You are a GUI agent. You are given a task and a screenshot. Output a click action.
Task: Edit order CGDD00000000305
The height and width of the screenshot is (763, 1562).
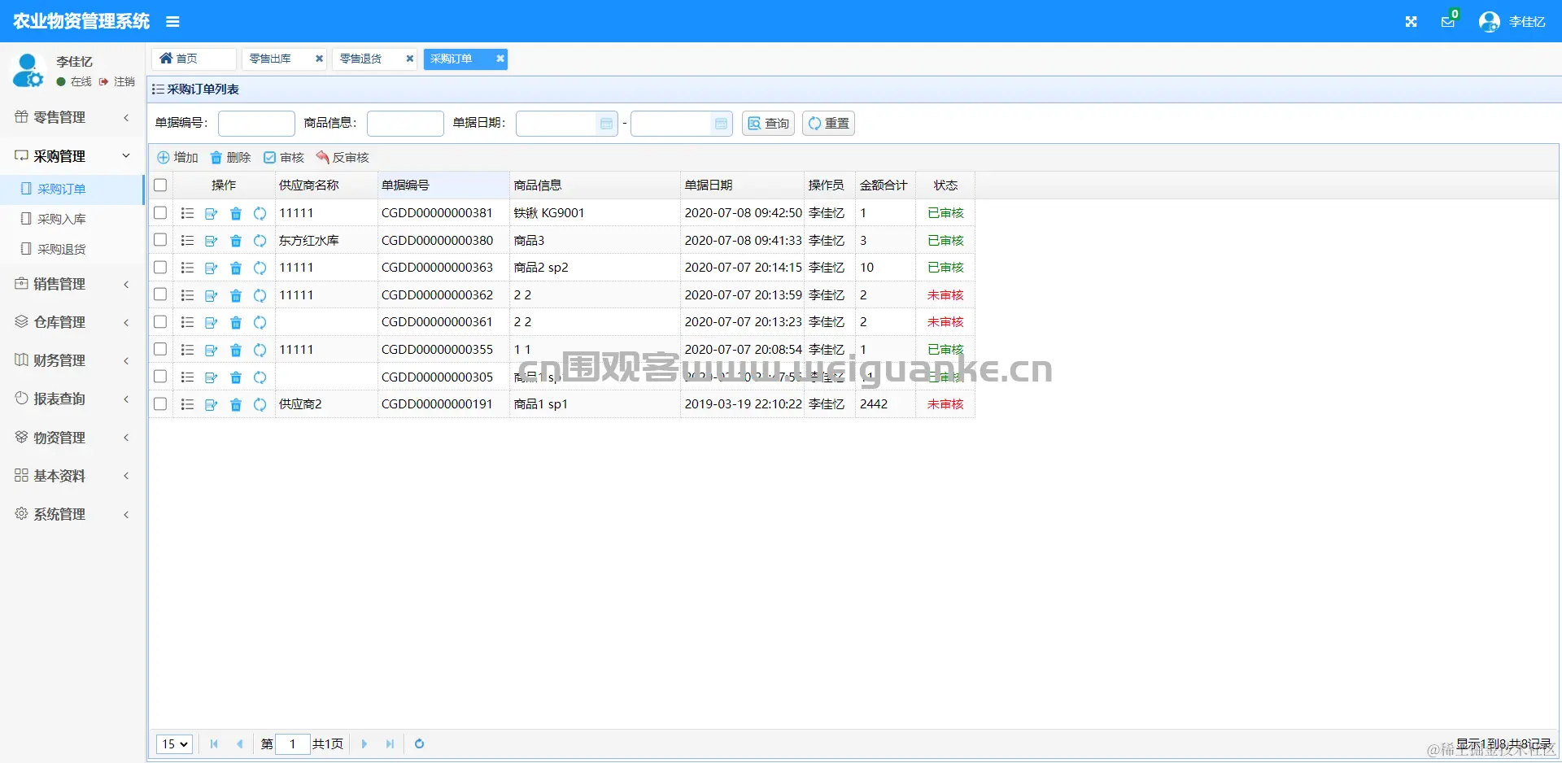[211, 377]
